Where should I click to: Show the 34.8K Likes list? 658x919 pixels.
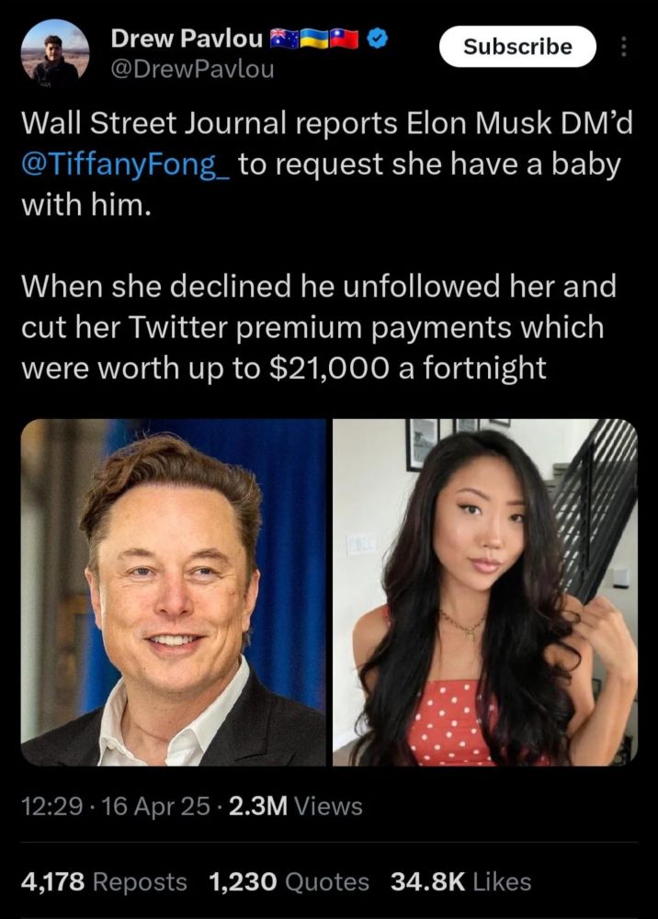pyautogui.click(x=461, y=882)
